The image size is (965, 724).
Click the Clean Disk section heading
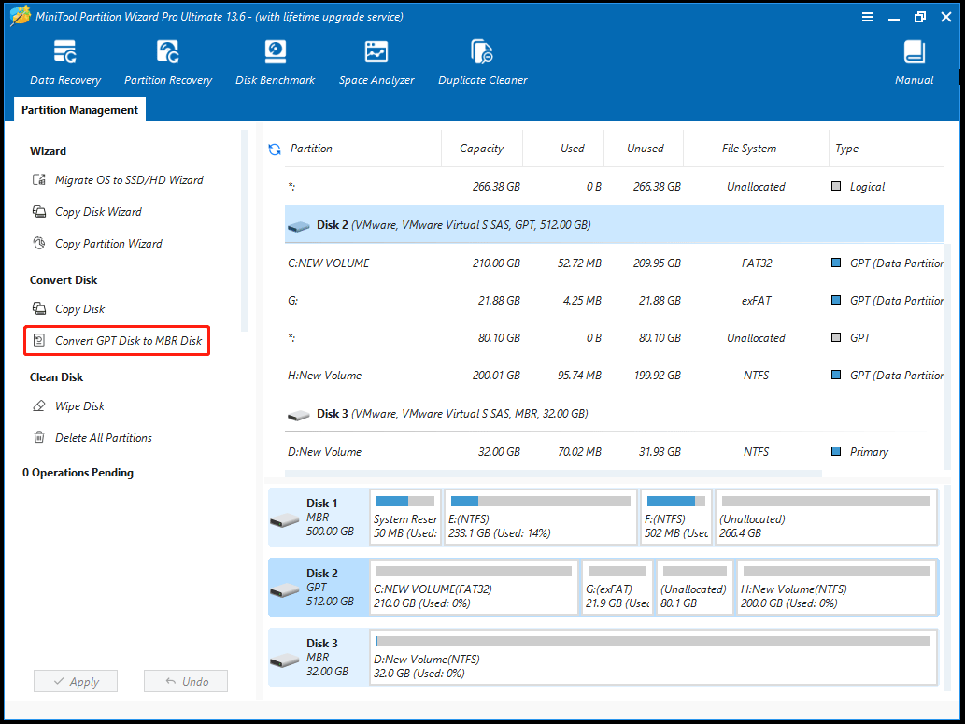click(57, 377)
